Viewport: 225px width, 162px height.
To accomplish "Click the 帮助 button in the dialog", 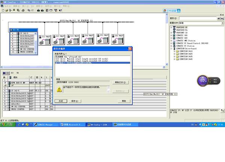I will 124,101.
